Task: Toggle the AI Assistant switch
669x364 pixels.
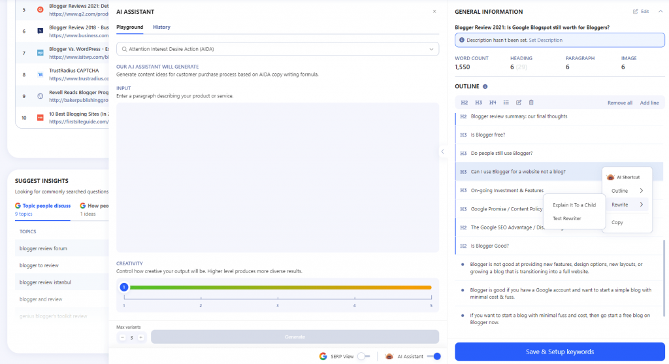Action: pos(434,356)
